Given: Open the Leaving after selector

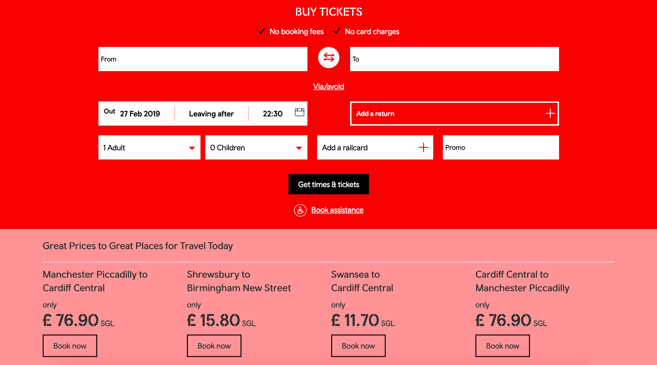Looking at the screenshot, I should 211,114.
